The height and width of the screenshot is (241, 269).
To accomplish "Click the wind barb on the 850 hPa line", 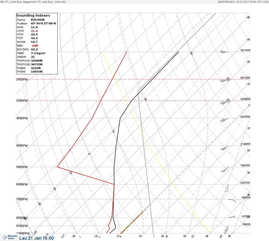I will [x=231, y=217].
